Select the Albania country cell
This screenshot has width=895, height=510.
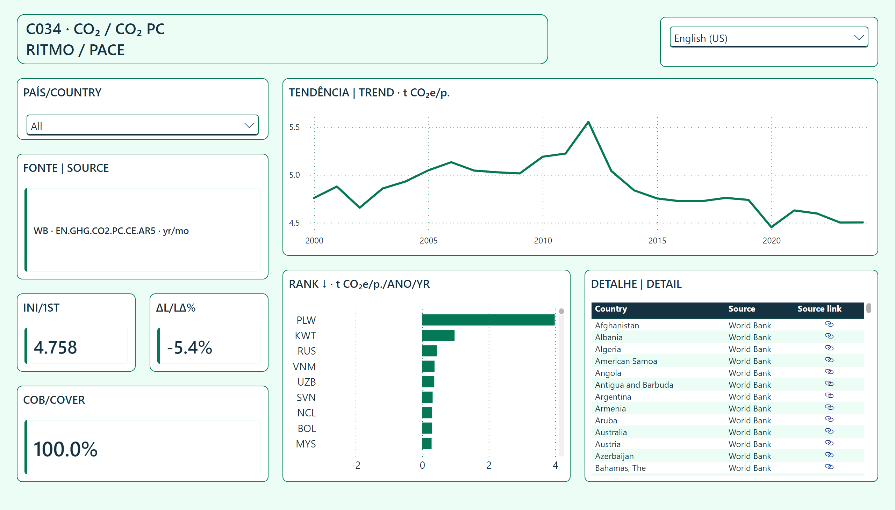point(609,338)
